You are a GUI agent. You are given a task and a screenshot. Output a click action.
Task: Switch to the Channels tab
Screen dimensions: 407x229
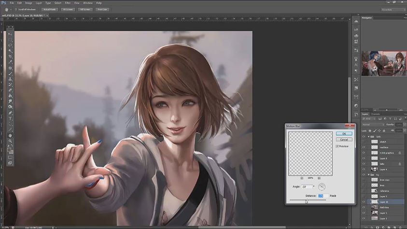[375, 114]
